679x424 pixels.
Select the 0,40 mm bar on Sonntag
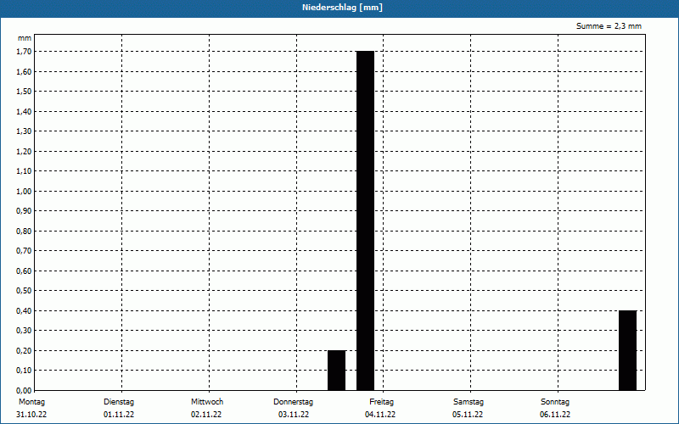(627, 350)
